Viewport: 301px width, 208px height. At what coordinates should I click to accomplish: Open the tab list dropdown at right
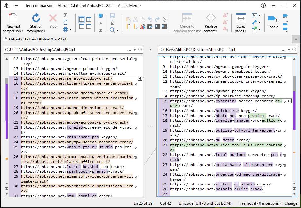pyautogui.click(x=296, y=40)
